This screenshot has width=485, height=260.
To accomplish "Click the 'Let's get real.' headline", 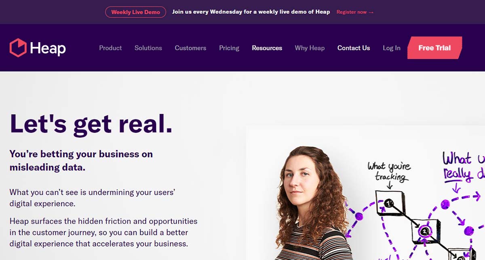I will pyautogui.click(x=91, y=123).
